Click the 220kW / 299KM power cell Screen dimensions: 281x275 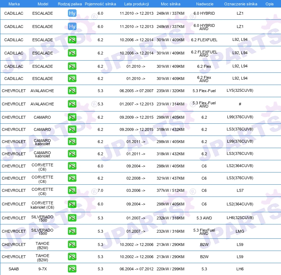(x=170, y=269)
